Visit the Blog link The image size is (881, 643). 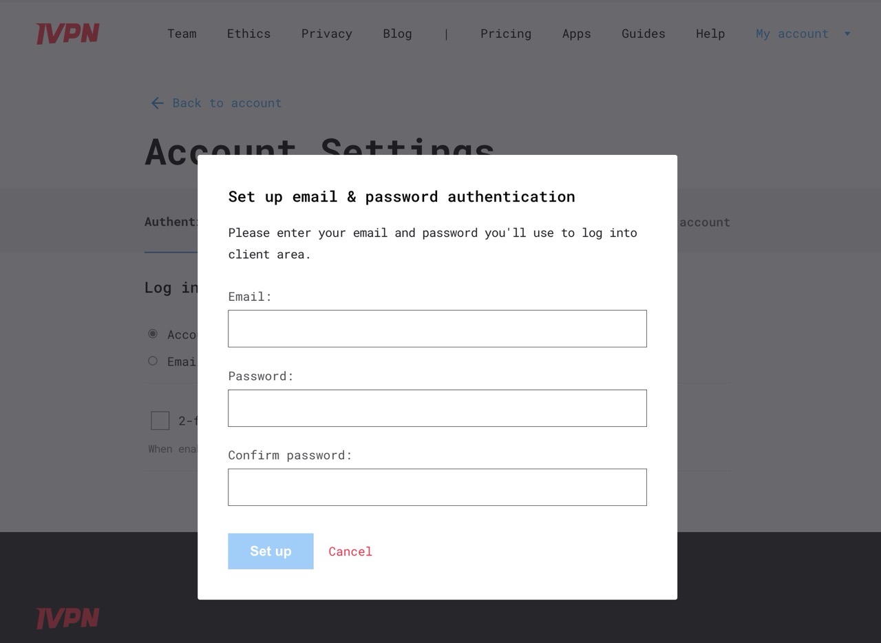(x=397, y=34)
